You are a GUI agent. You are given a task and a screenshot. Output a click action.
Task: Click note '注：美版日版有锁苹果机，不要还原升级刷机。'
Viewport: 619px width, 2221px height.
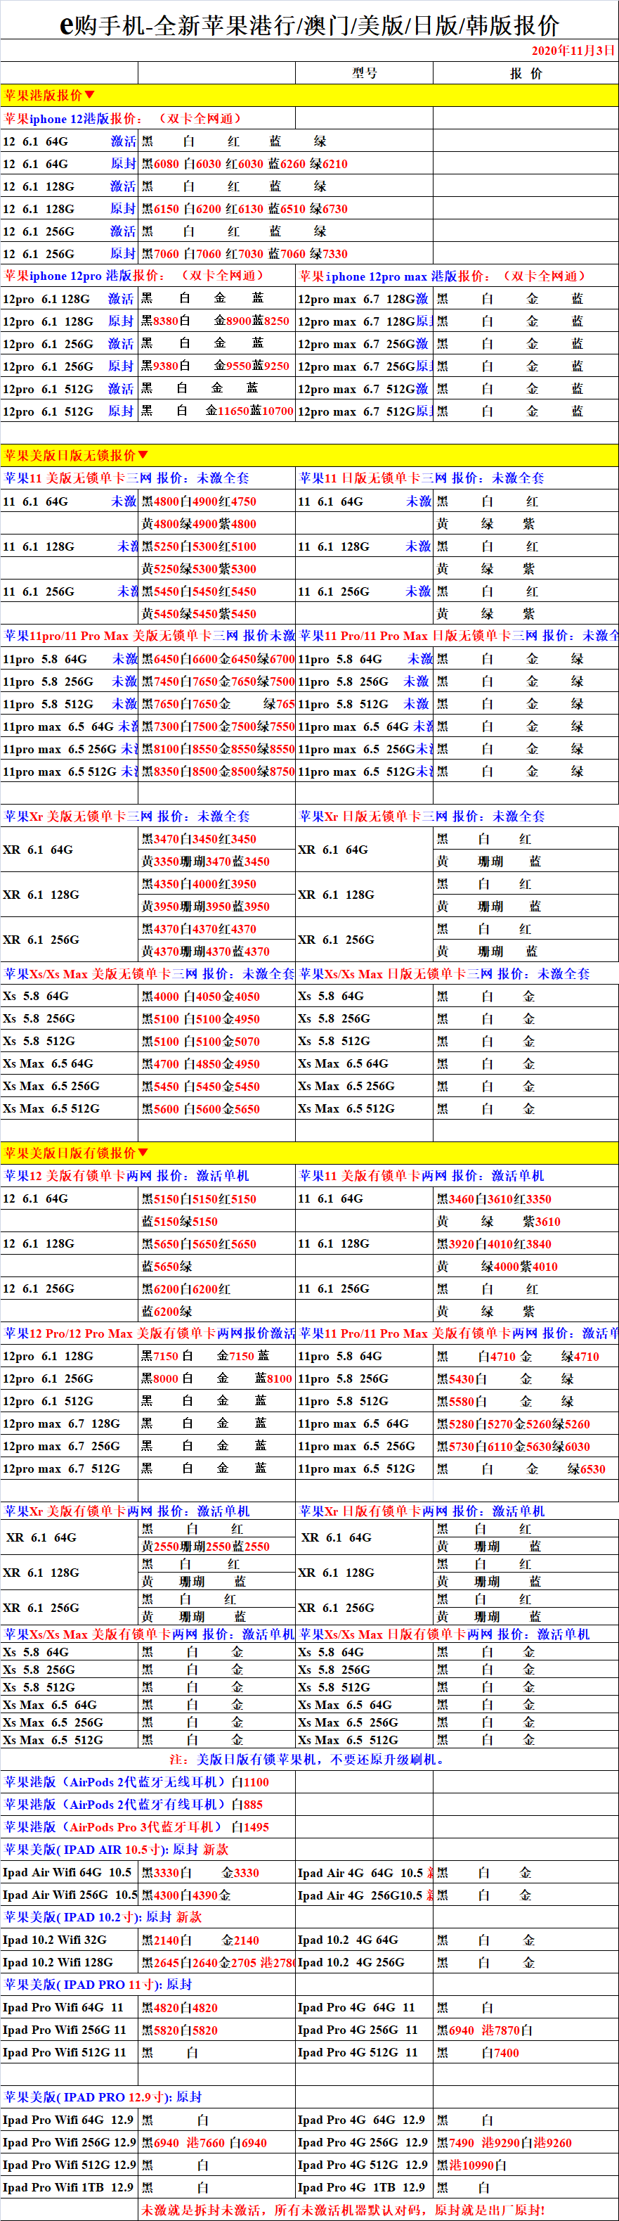[x=307, y=1759]
